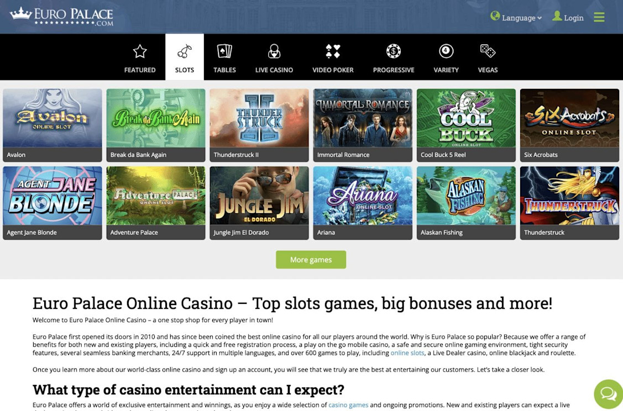This screenshot has width=623, height=411.
Task: Open the Live Casino dealer icon
Action: [x=274, y=51]
